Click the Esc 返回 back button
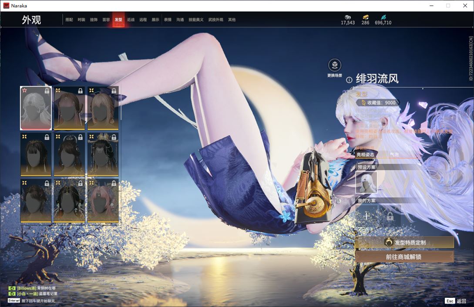This screenshot has width=474, height=307. click(456, 300)
